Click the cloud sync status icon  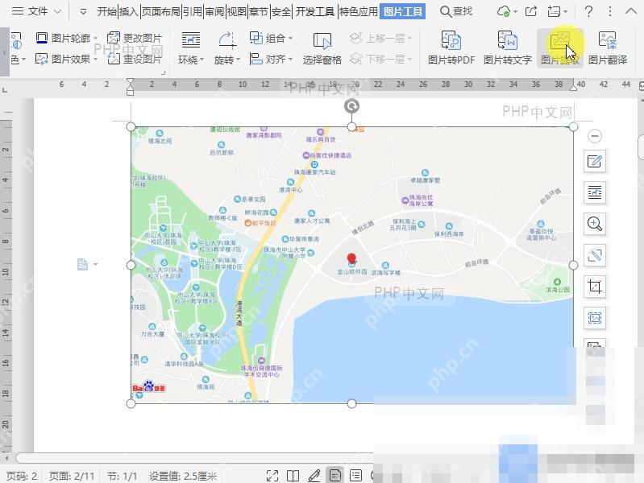click(x=503, y=11)
